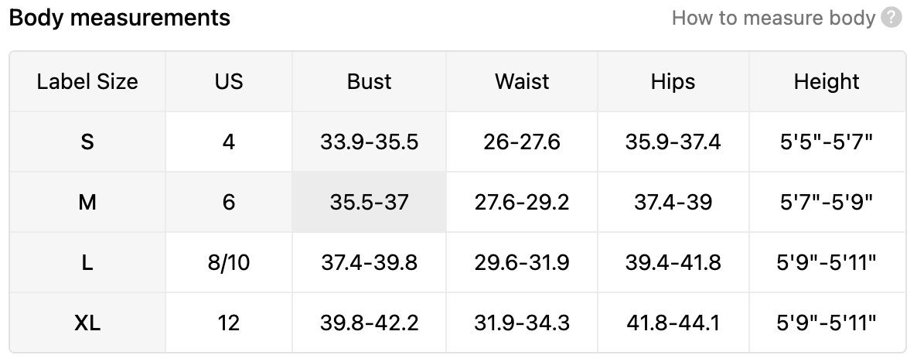This screenshot has width=917, height=362.
Task: Click the 41.8-44.1 hips cell
Action: click(x=673, y=323)
